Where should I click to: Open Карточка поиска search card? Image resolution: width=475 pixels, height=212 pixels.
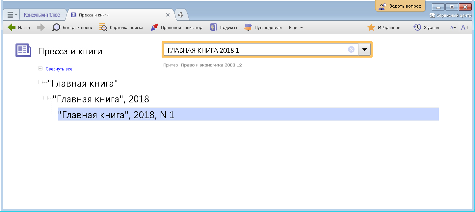click(x=121, y=28)
